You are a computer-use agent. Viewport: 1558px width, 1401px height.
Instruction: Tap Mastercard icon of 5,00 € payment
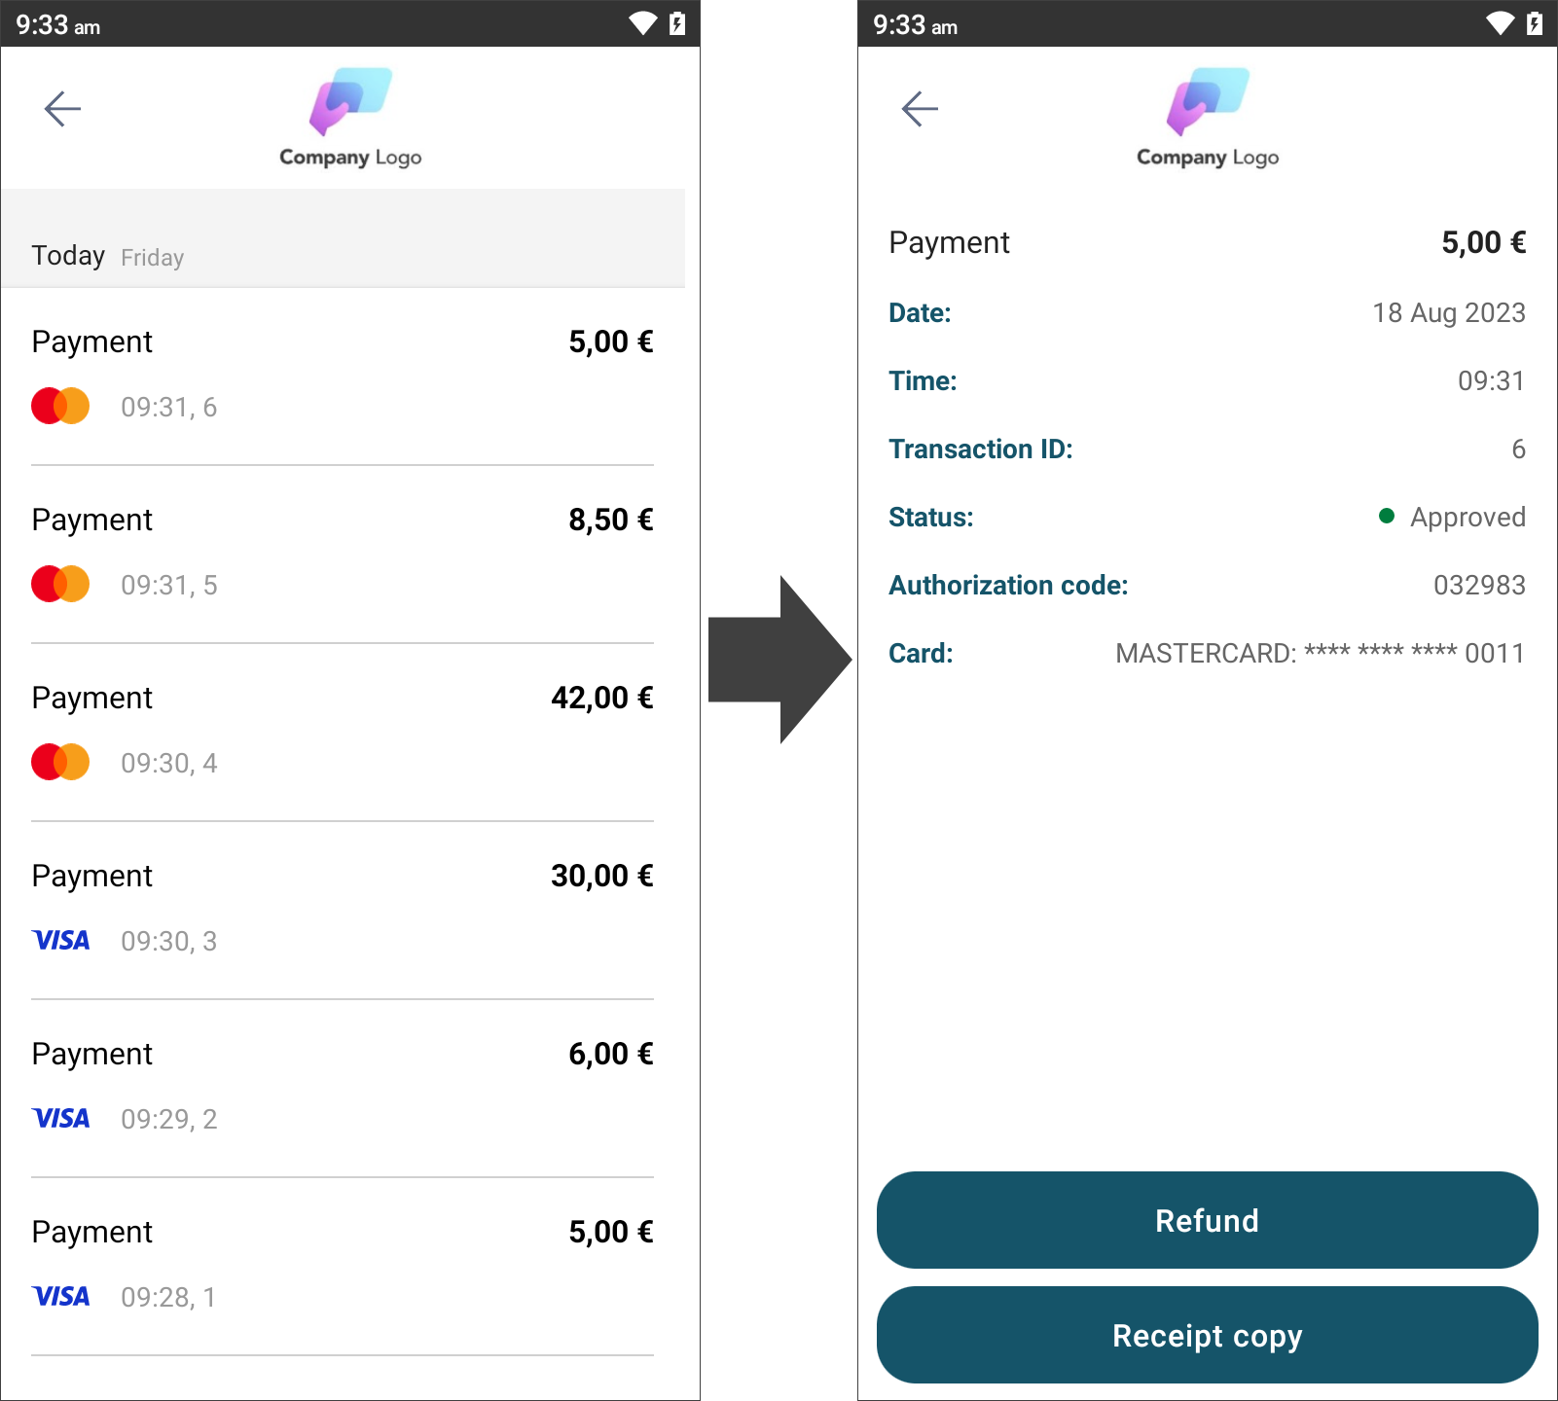(60, 406)
